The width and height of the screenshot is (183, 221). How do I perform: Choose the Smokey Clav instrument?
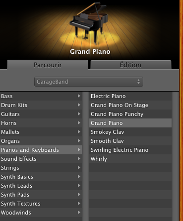click(x=130, y=132)
